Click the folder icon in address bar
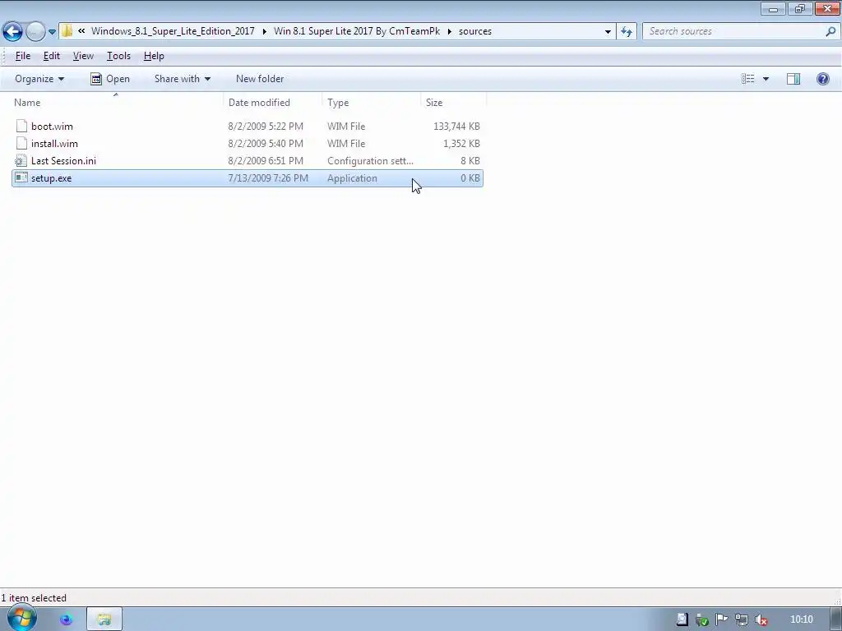This screenshot has height=631, width=842. [67, 31]
